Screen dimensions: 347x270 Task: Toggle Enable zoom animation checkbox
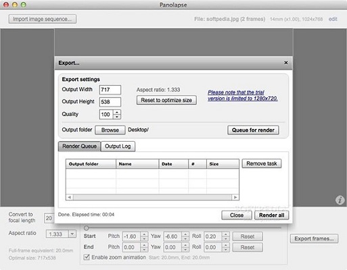click(x=87, y=257)
